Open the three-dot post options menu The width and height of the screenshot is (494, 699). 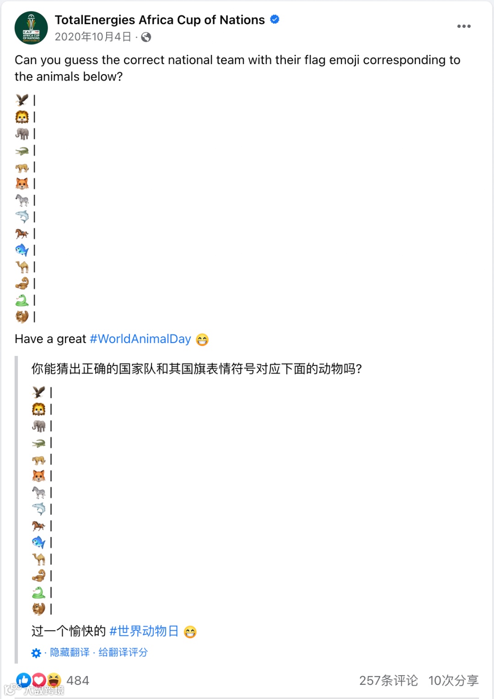[464, 27]
